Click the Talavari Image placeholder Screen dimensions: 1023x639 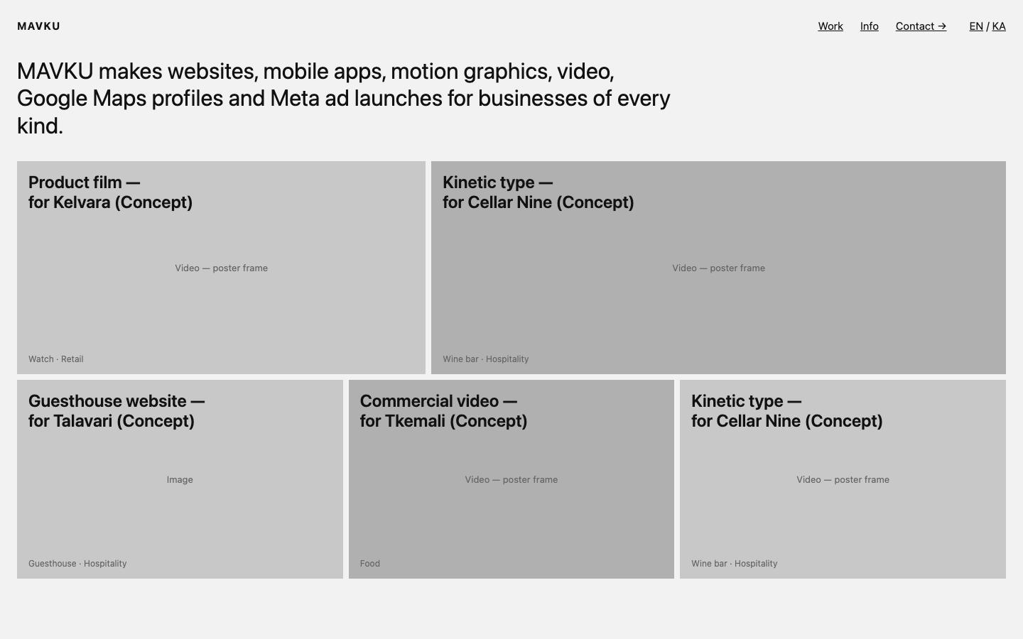180,480
